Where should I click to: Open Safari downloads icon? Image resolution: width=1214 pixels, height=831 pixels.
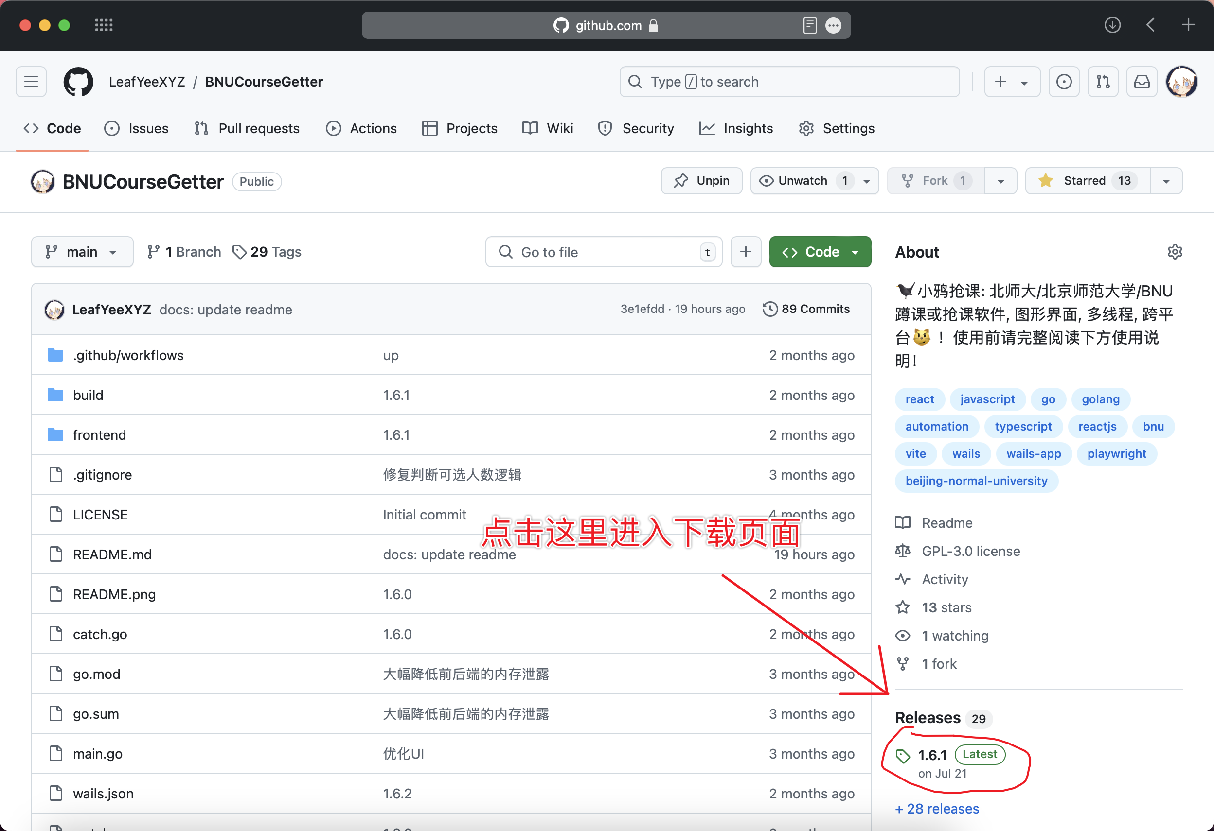(x=1112, y=25)
